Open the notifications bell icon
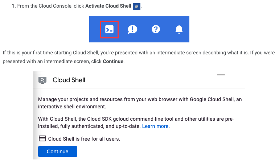 pos(179,29)
